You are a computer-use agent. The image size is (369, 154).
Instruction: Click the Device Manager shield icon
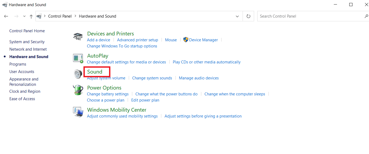(x=186, y=40)
